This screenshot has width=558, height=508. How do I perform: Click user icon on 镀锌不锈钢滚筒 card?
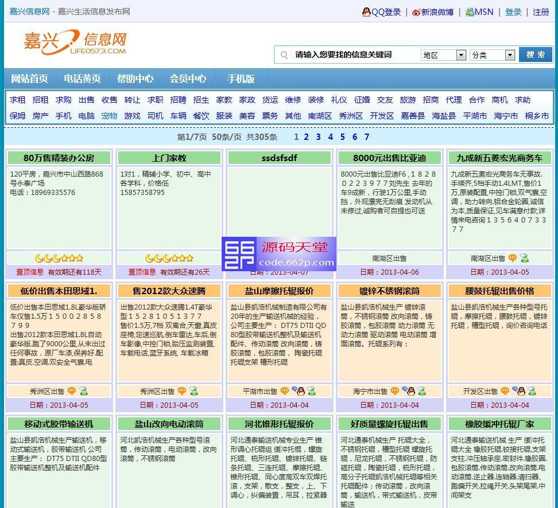[422, 391]
